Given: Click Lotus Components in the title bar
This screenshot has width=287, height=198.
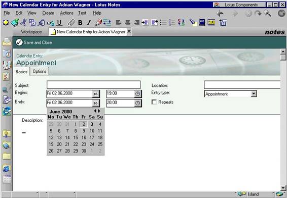Looking at the screenshot, I should 239,5.
